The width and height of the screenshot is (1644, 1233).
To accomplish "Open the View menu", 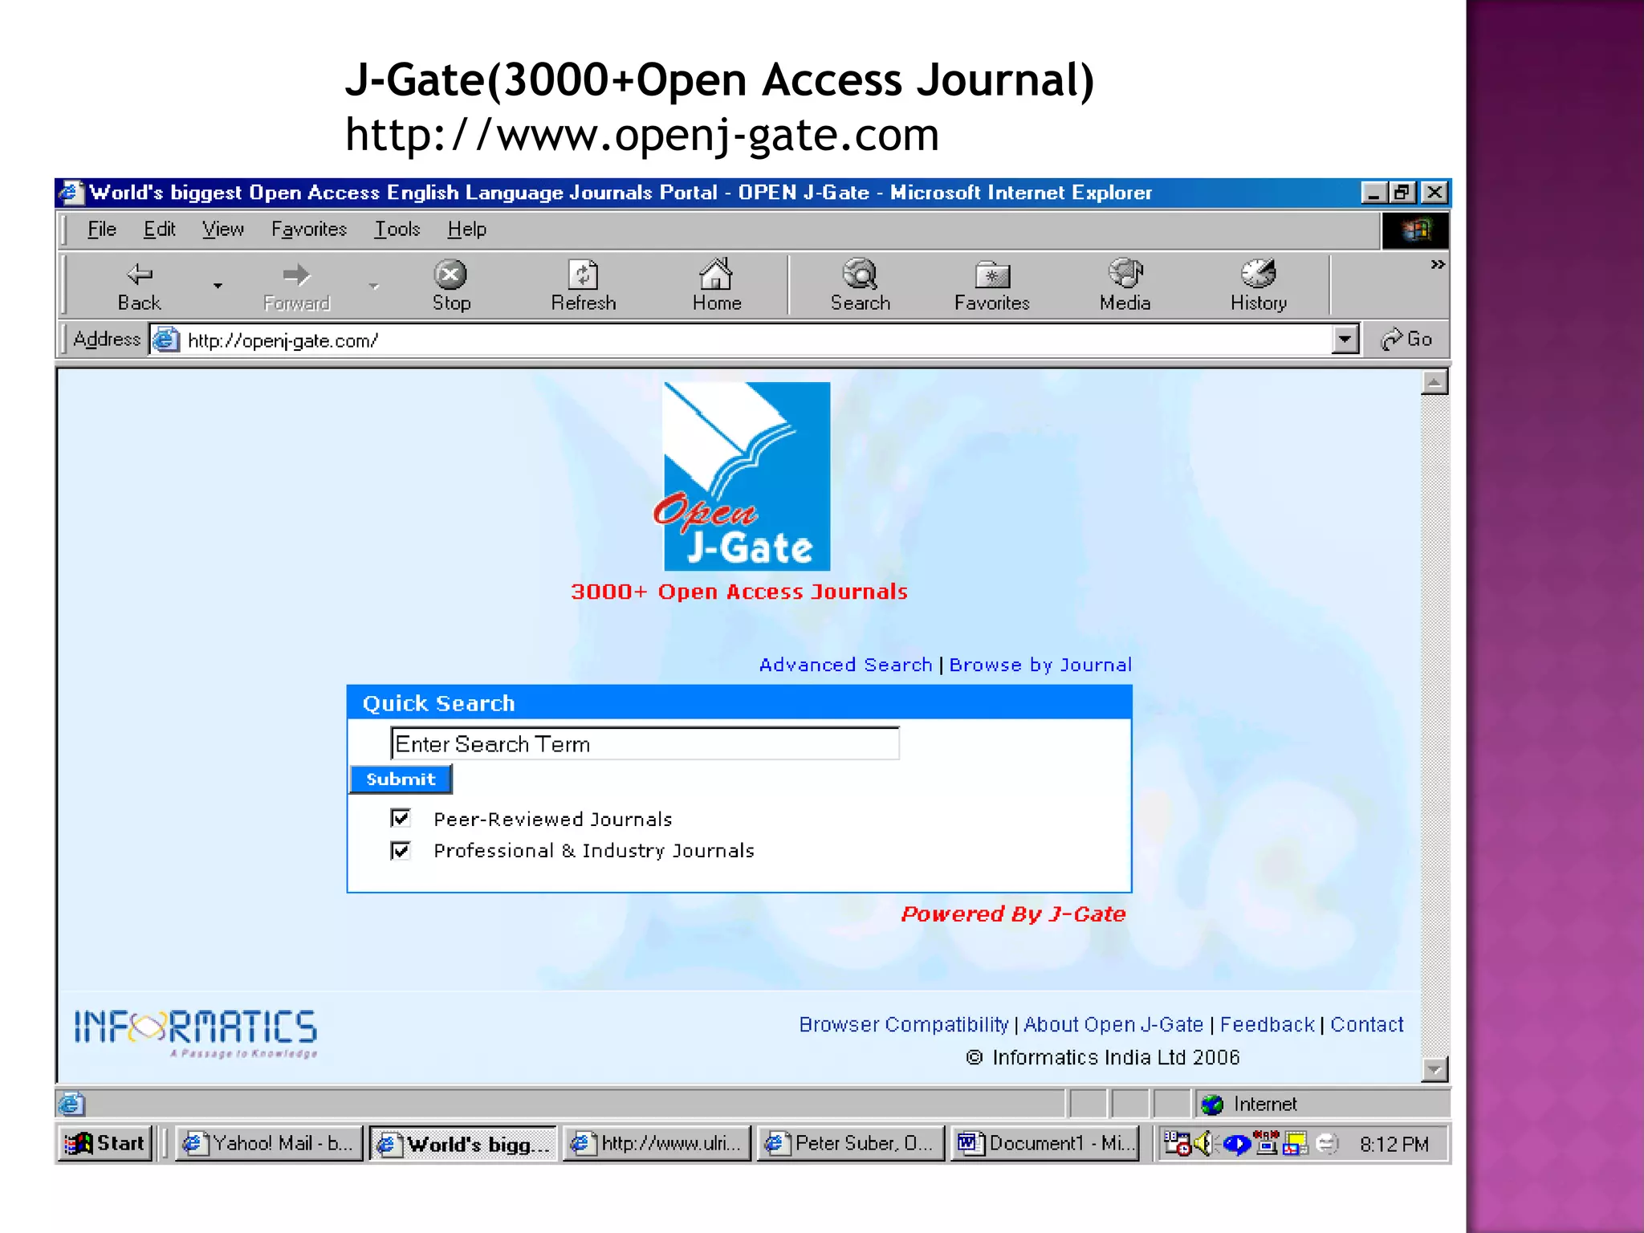I will point(222,230).
